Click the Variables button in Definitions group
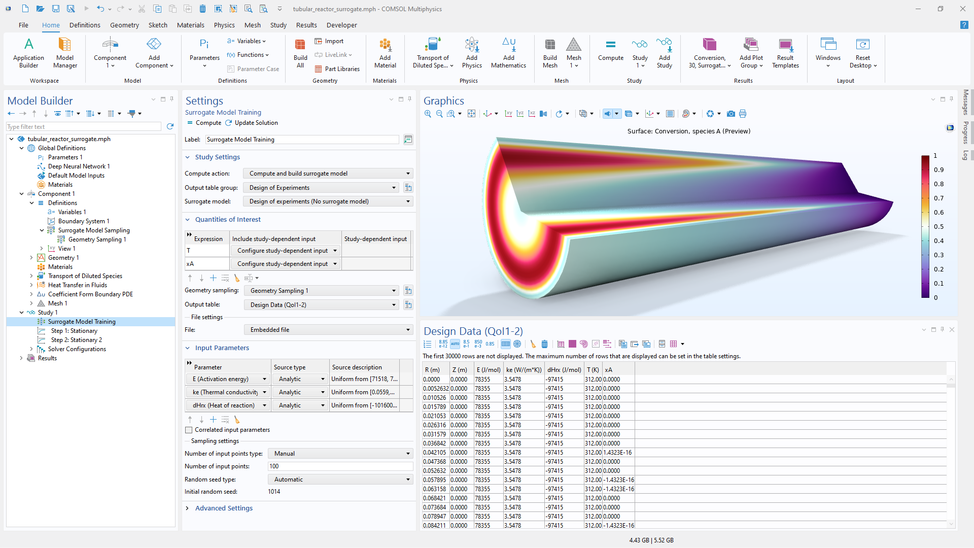The width and height of the screenshot is (974, 548). click(x=246, y=41)
